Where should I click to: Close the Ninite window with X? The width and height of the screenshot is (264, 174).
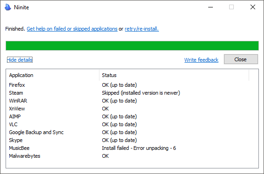point(253,7)
